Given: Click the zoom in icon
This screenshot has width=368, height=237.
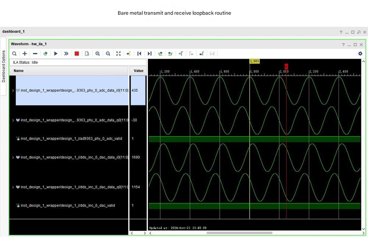Looking at the screenshot, I should pos(98,54).
